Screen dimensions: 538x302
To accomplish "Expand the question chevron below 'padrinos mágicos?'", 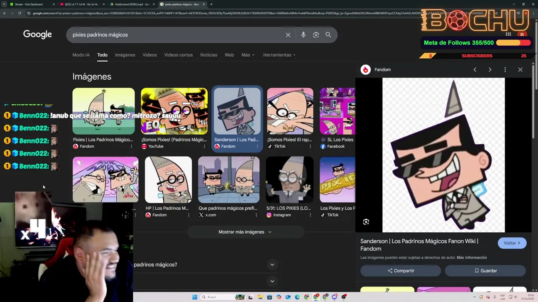I will [272, 281].
